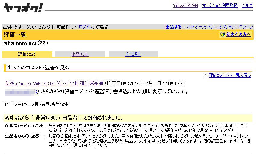
Task: Click the 非常に悪い 出品者 rating text
Action: (56, 118)
